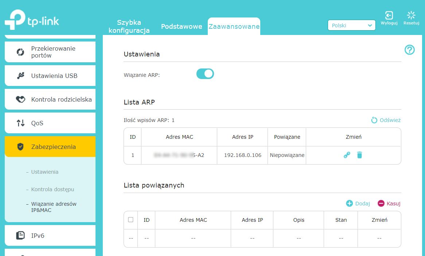Click the Adres MAC header in Lista ARP

point(179,137)
